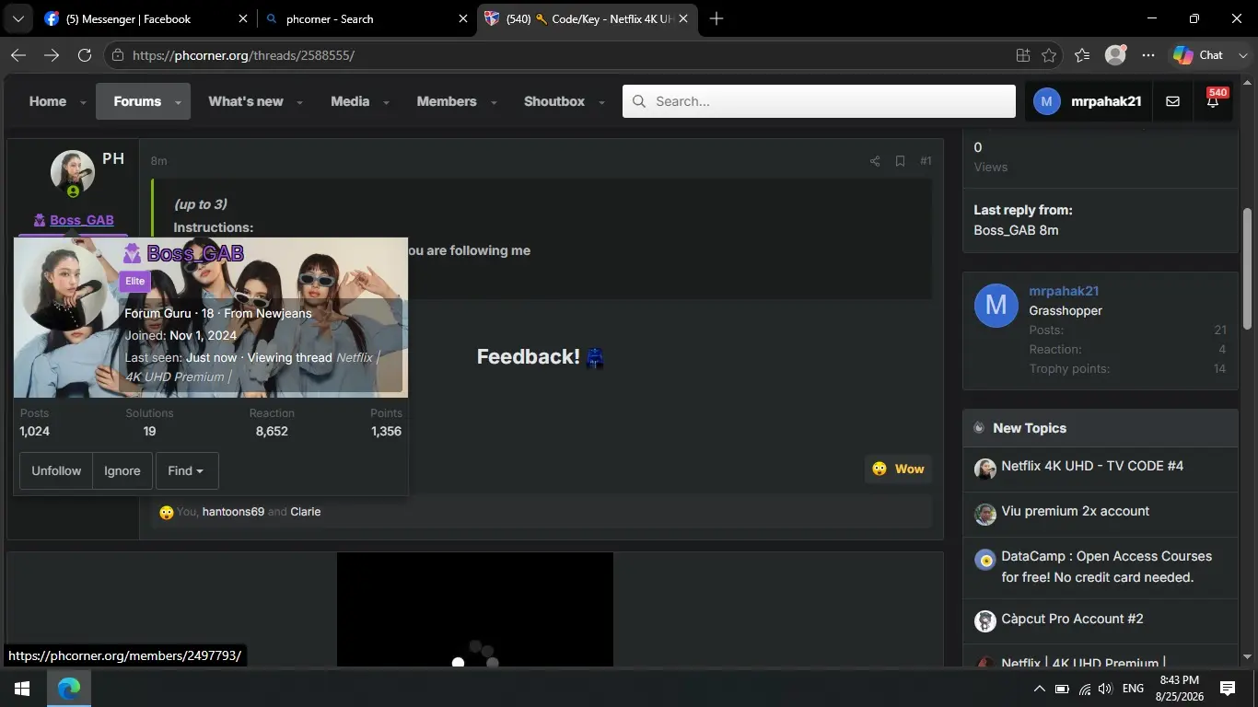Click in the forum Search field

point(819,101)
